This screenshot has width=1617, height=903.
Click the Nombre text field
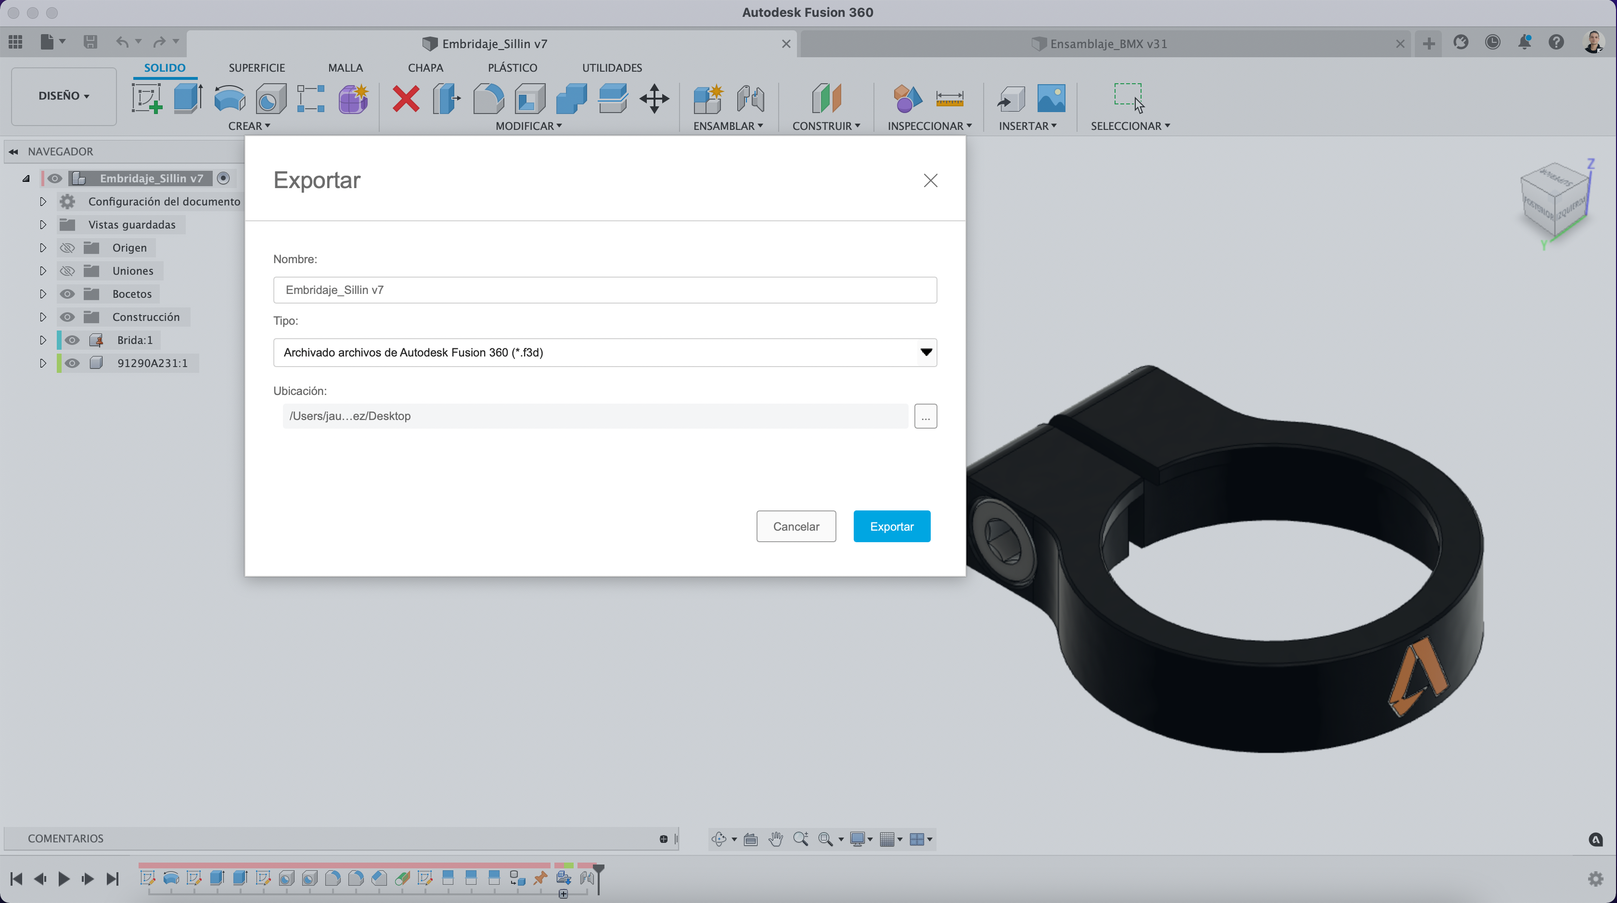coord(605,290)
